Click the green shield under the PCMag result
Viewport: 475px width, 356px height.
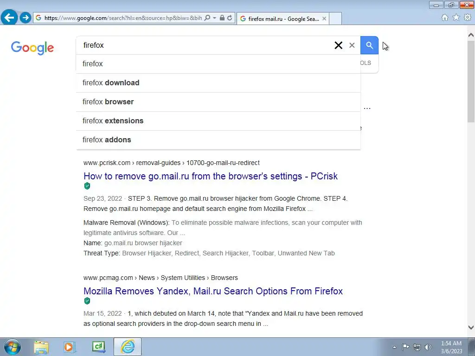coord(87,301)
